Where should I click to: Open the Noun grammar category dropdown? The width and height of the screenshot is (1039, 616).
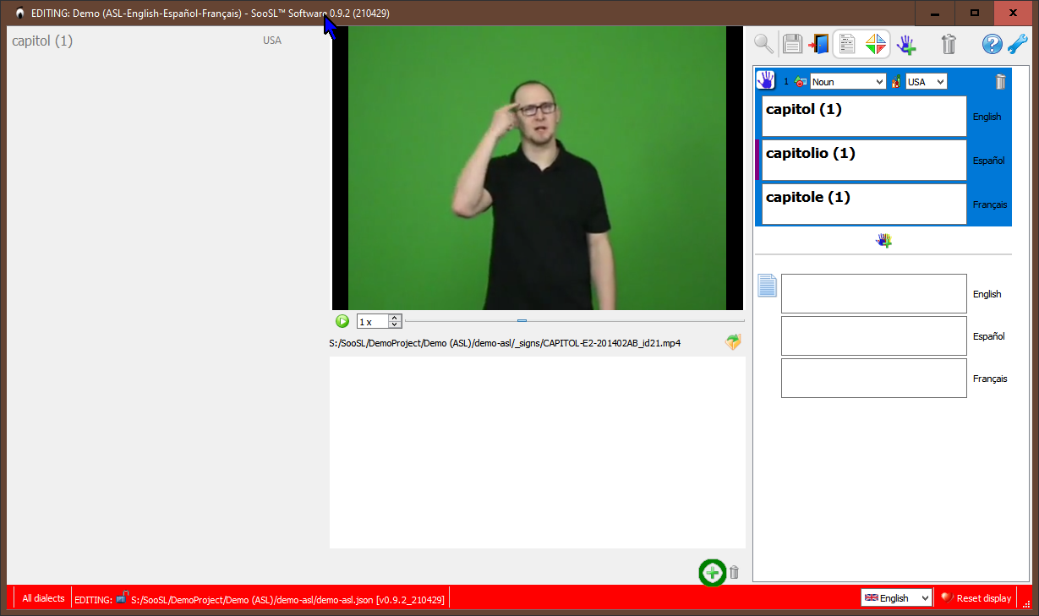(x=848, y=82)
